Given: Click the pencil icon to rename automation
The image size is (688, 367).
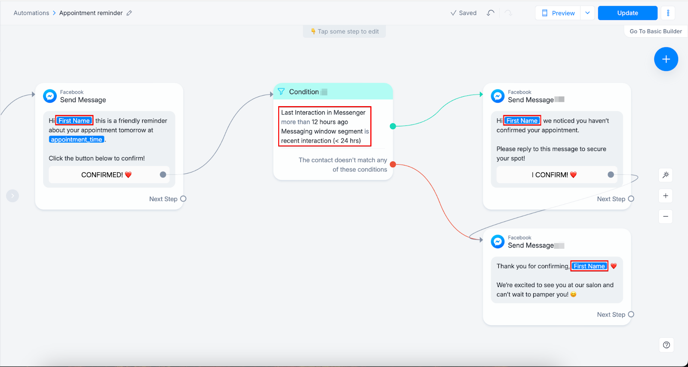Looking at the screenshot, I should click(129, 13).
